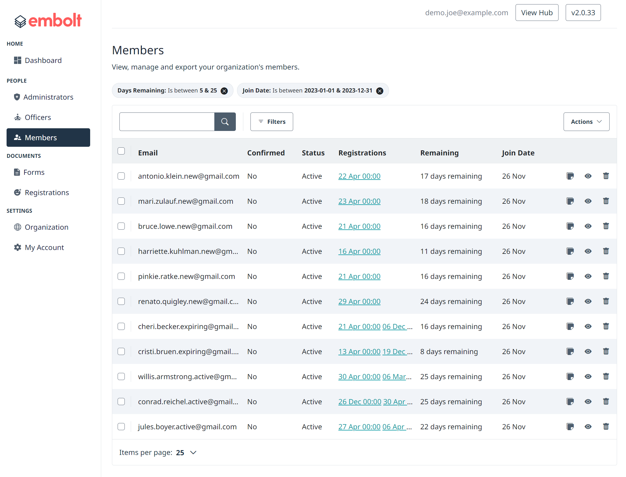This screenshot has height=477, width=626.
Task: Click the search magnifier icon button
Action: click(225, 122)
